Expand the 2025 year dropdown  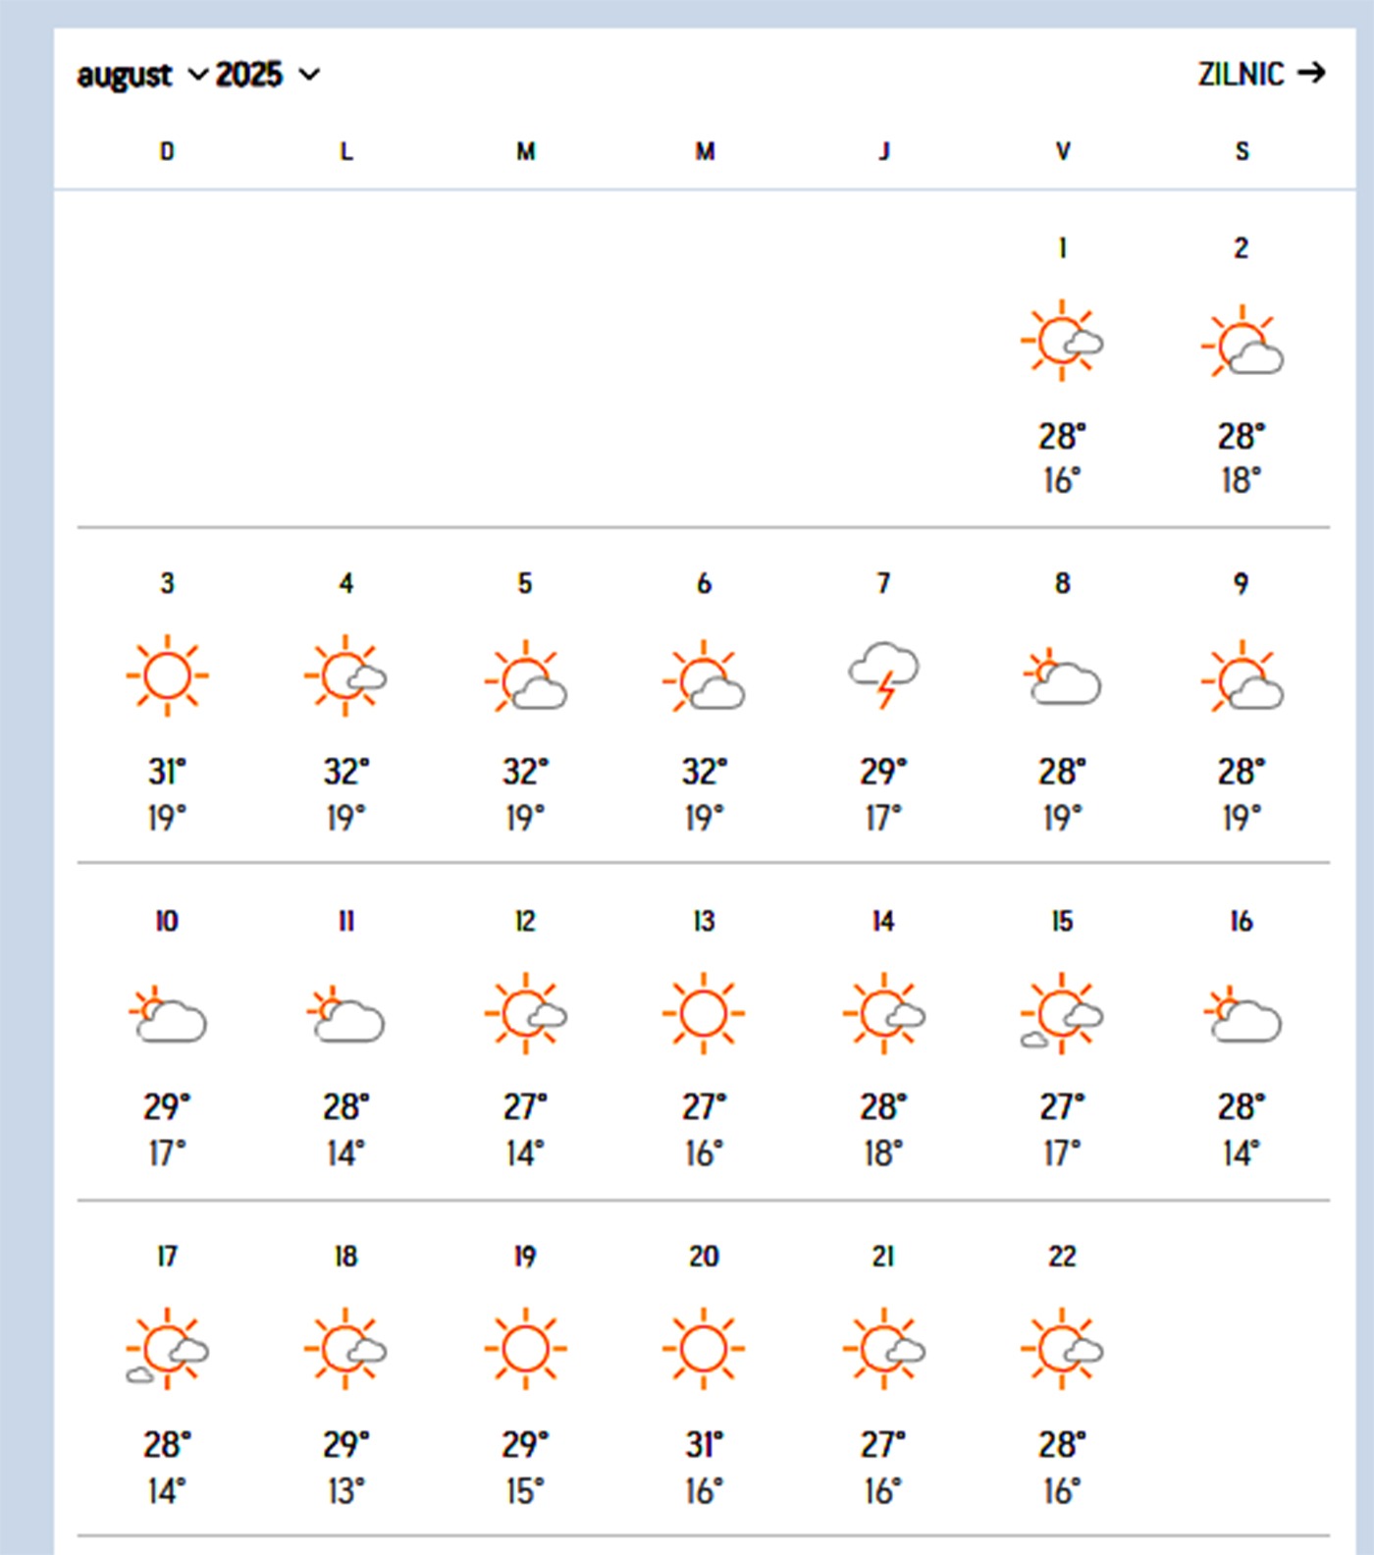coord(267,76)
